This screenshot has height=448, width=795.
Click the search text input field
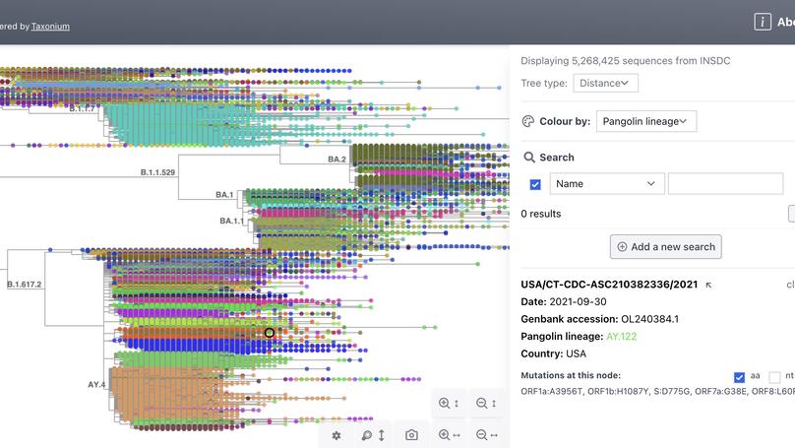(725, 184)
